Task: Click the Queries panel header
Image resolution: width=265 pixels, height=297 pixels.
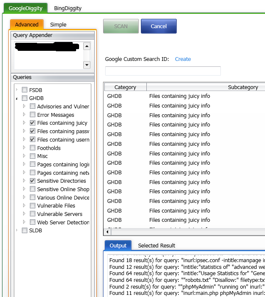Action: [53, 77]
